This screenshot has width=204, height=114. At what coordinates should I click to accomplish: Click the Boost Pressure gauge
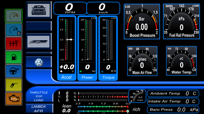pos(142,22)
